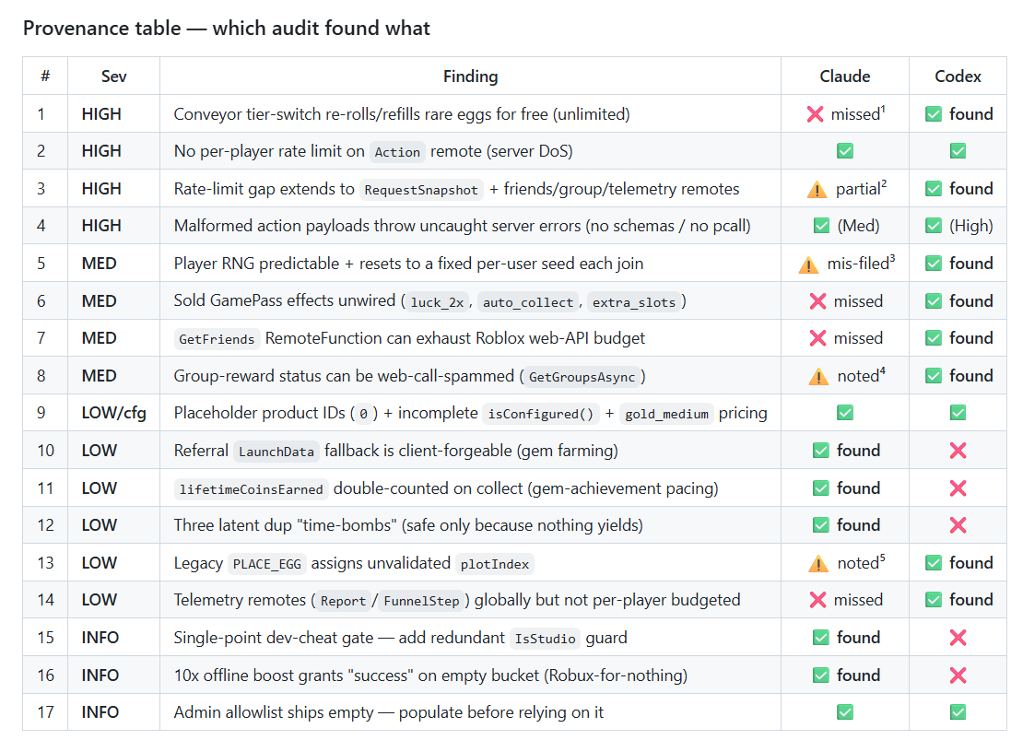Image resolution: width=1011 pixels, height=740 pixels.
Task: Click the 'GetFriends' code label
Action: tap(217, 339)
